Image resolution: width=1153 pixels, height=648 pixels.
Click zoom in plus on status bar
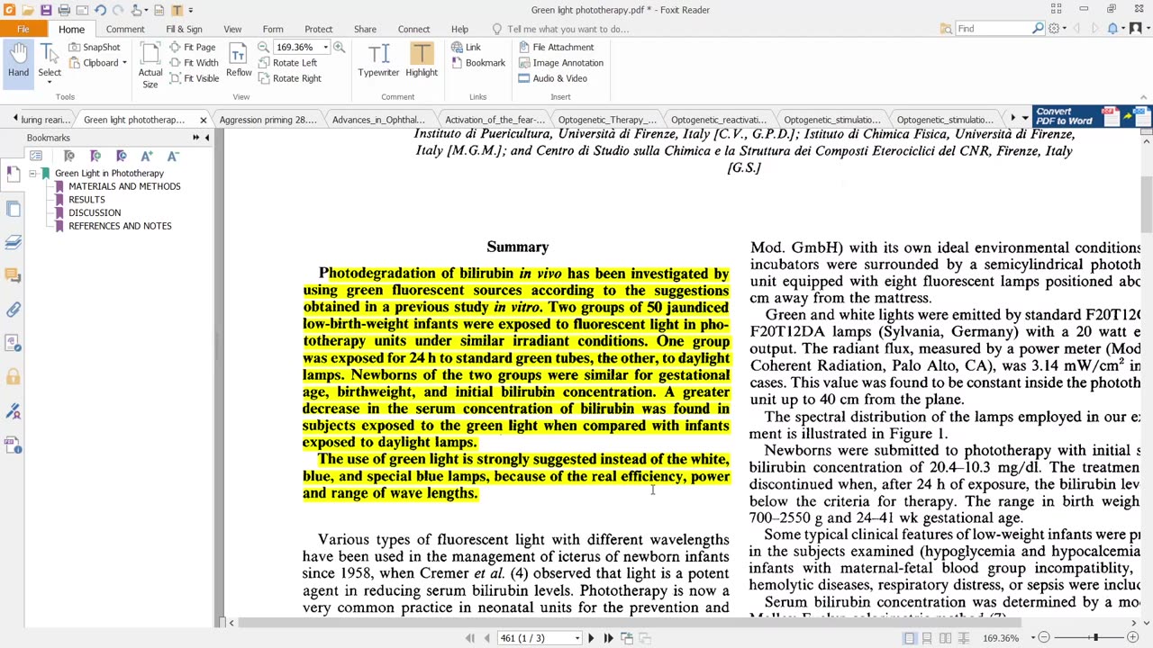click(1132, 638)
